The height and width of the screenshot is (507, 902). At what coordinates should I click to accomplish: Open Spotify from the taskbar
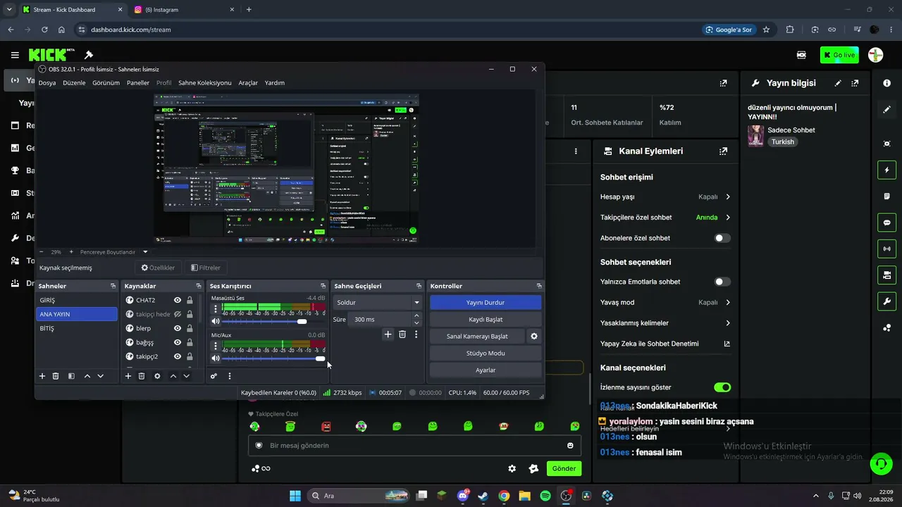(545, 496)
